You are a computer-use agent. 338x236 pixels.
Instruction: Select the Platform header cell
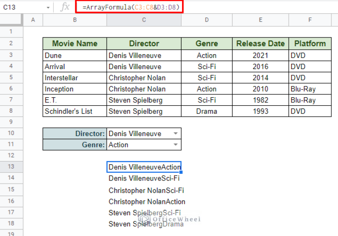(x=310, y=44)
